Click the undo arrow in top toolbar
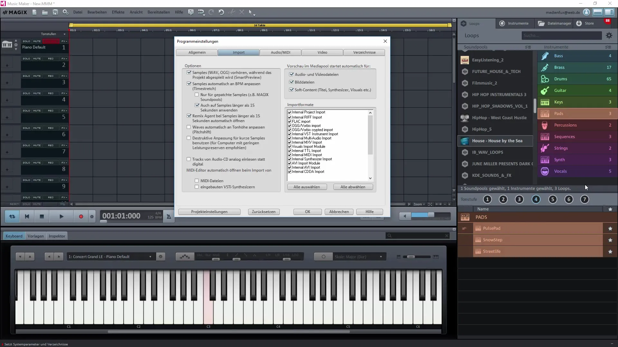Screen dimensions: 618x347 [221, 12]
